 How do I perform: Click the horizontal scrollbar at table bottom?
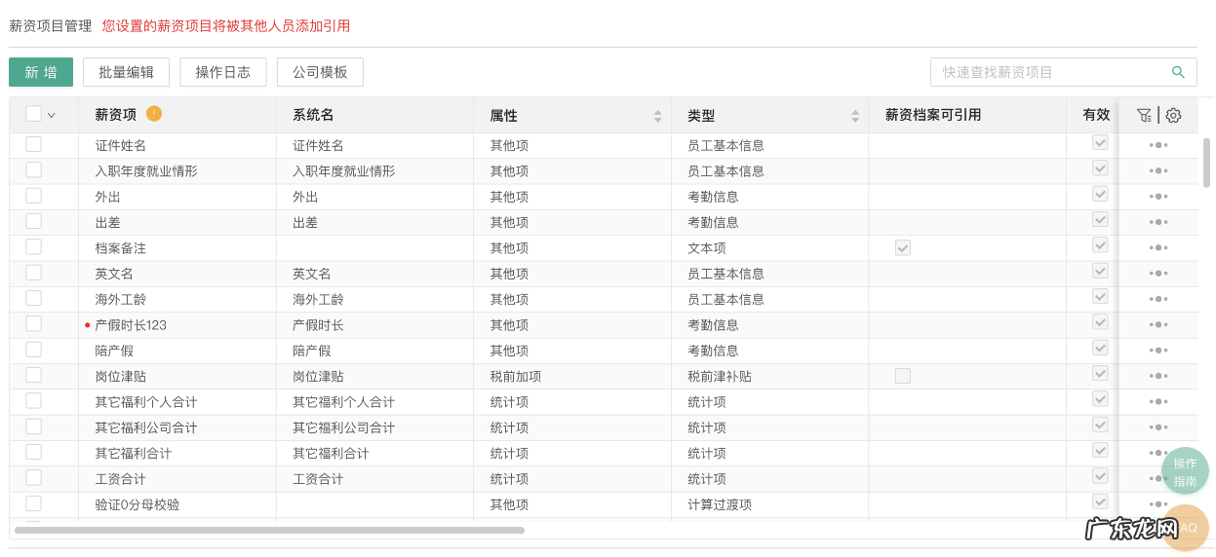pos(269,530)
